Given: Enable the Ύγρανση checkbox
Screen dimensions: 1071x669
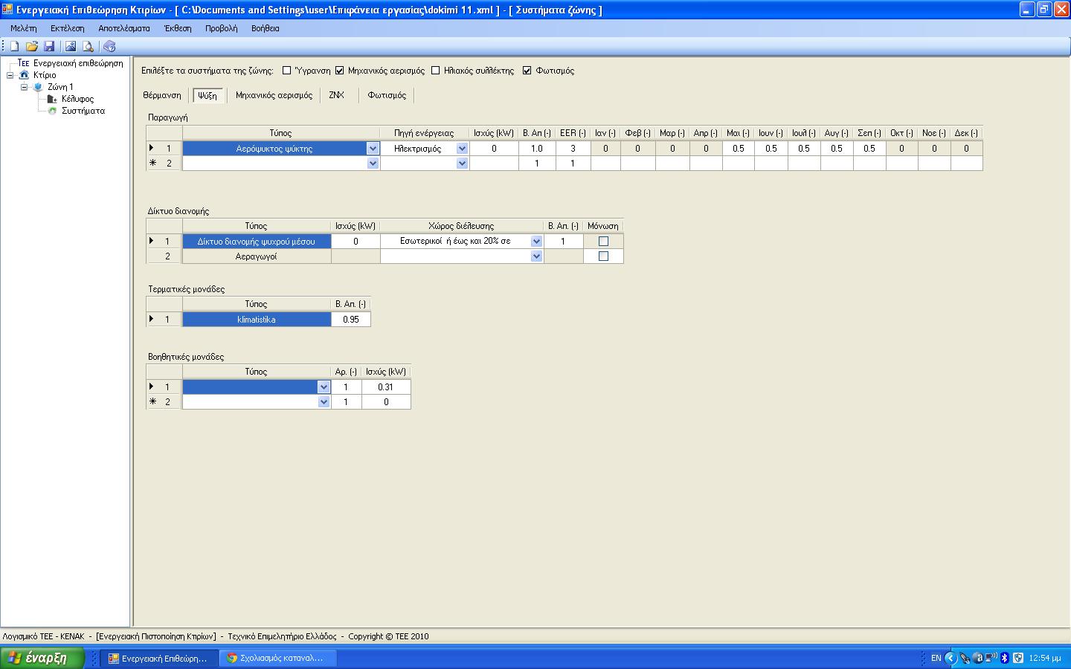Looking at the screenshot, I should click(x=287, y=71).
